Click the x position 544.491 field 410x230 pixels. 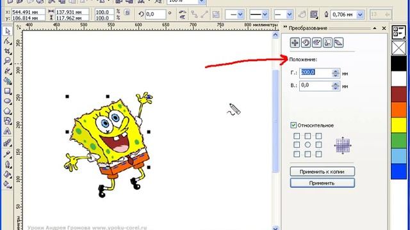(x=28, y=12)
